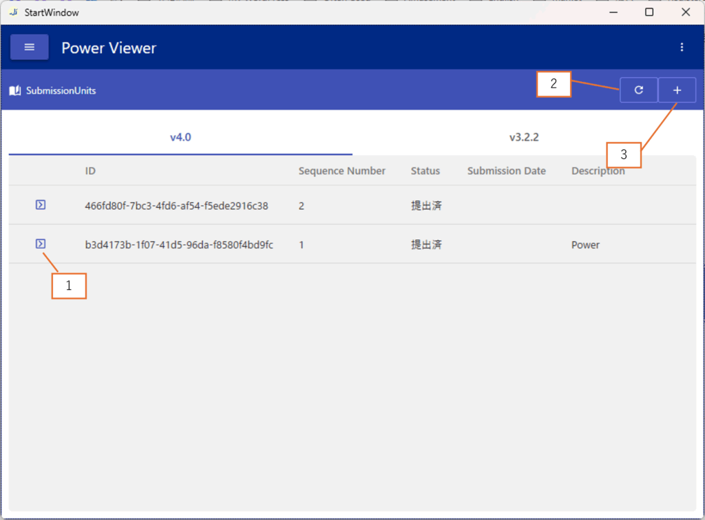Viewport: 705px width, 520px height.
Task: Open the hamburger navigation menu
Action: click(29, 48)
